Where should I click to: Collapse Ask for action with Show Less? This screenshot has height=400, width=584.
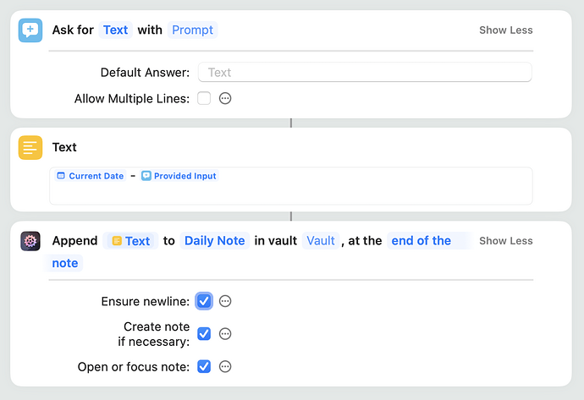coord(505,30)
